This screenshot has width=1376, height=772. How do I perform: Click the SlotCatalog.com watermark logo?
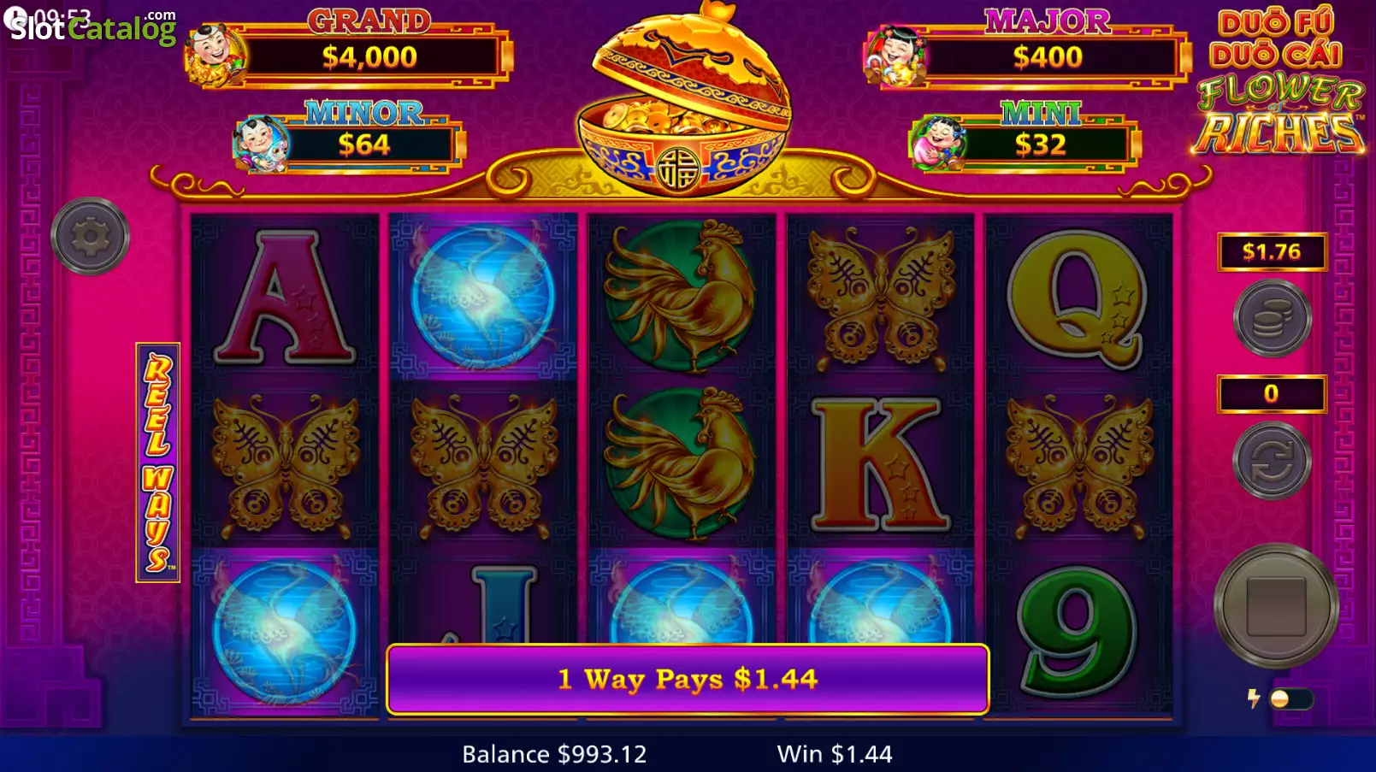coord(92,27)
